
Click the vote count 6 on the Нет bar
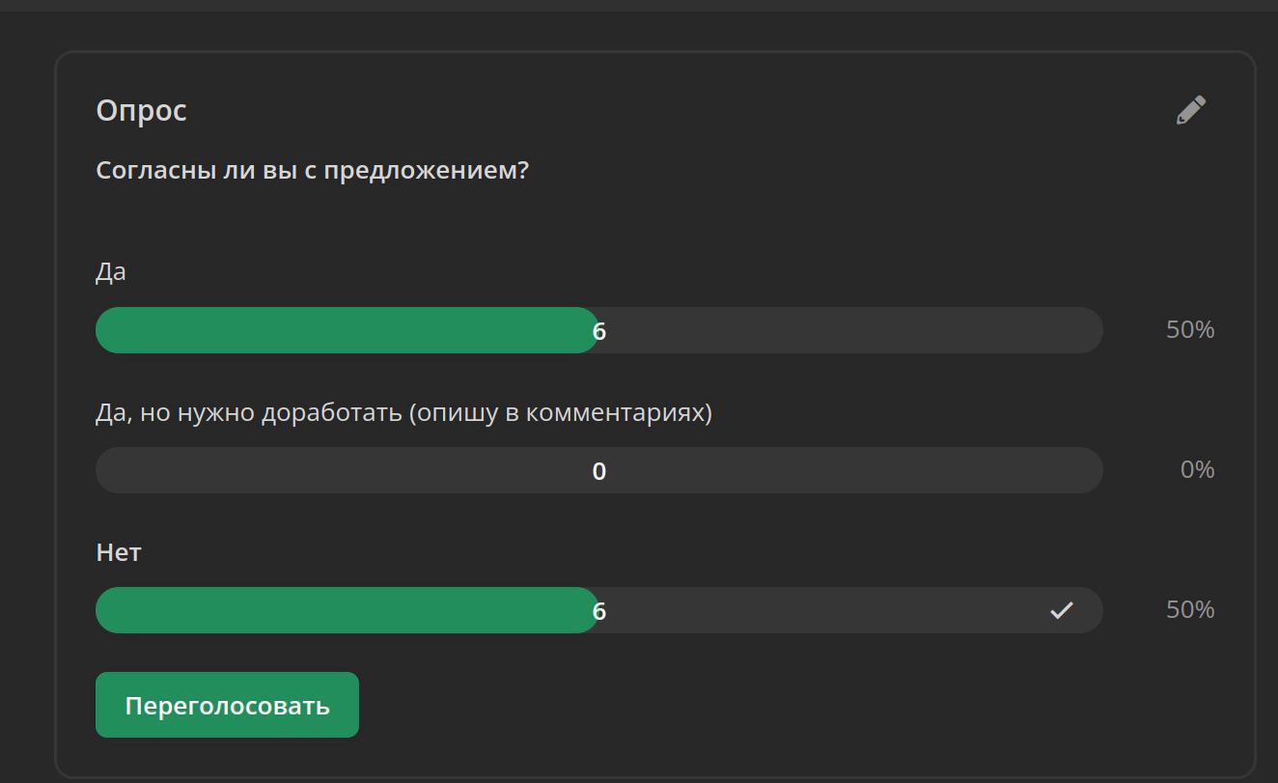tap(599, 611)
